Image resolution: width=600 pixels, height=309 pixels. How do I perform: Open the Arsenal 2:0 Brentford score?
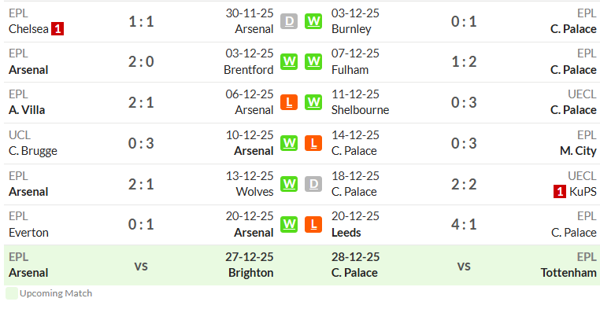pyautogui.click(x=141, y=61)
